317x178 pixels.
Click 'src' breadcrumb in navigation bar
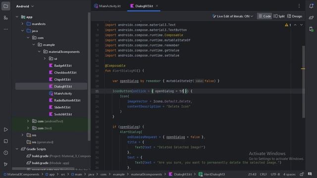coord(63,175)
